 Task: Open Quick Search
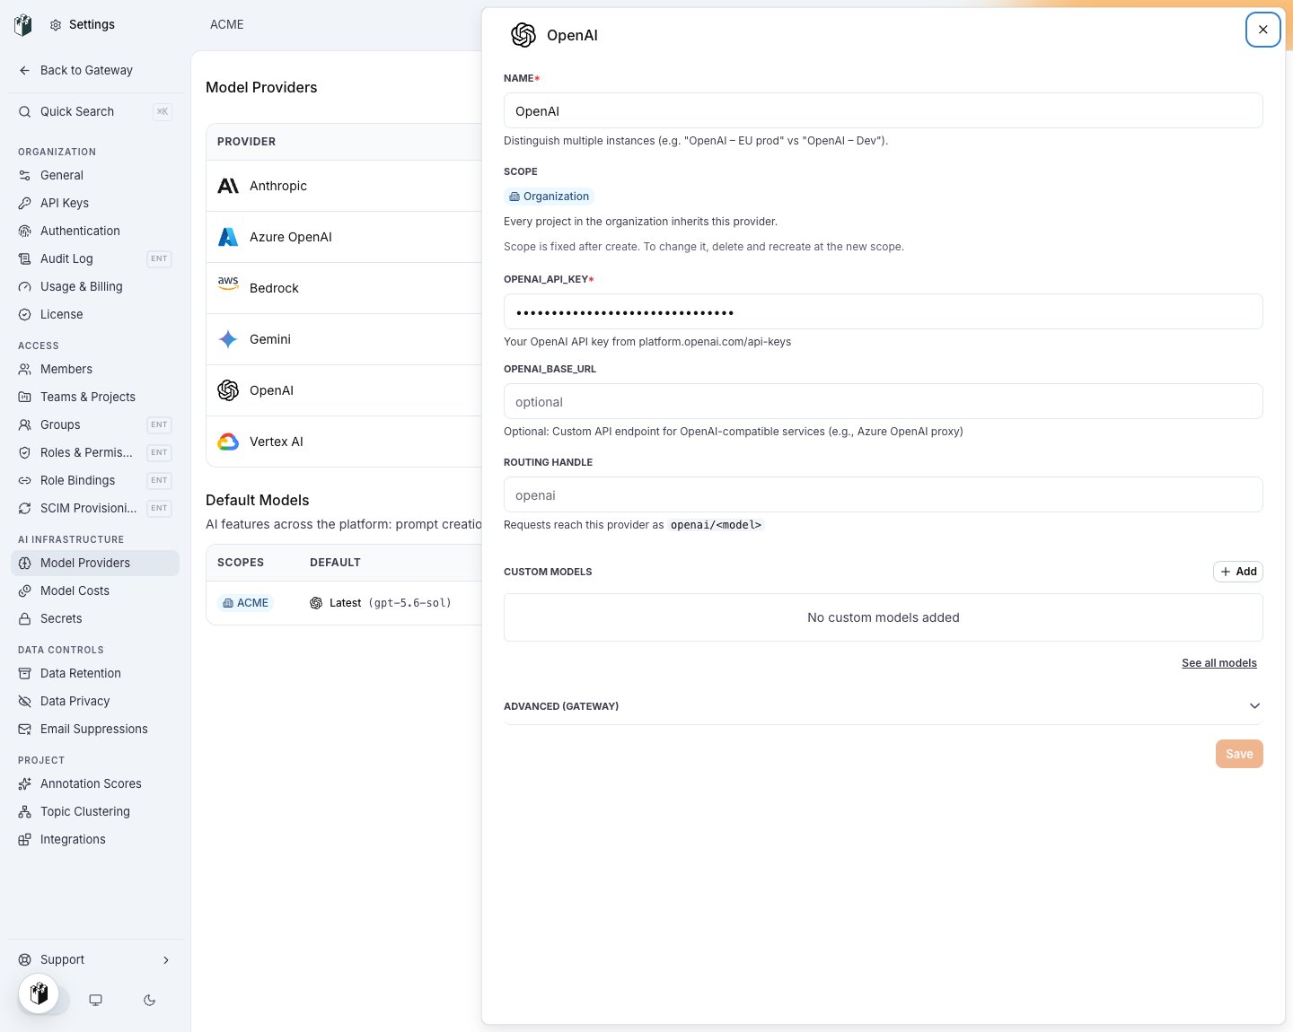[95, 111]
